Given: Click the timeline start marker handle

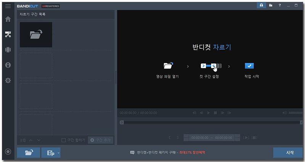Looking at the screenshot, I should coord(122,122).
